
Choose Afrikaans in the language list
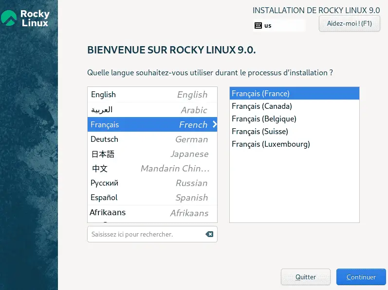tap(152, 213)
